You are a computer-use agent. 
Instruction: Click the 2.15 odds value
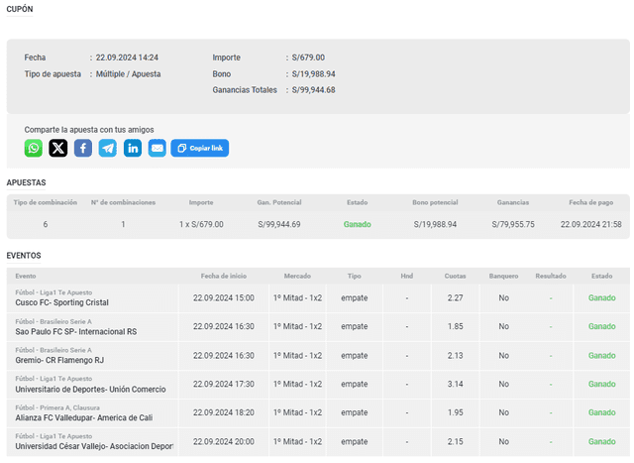click(456, 441)
